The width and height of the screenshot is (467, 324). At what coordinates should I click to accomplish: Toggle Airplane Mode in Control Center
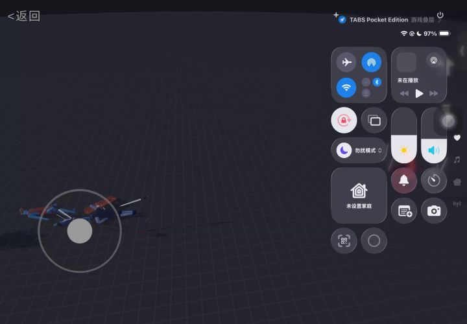(x=346, y=62)
